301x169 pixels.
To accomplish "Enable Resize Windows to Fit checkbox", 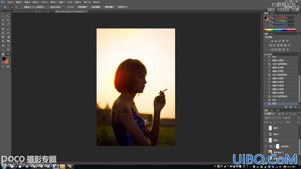I will coord(22,7).
